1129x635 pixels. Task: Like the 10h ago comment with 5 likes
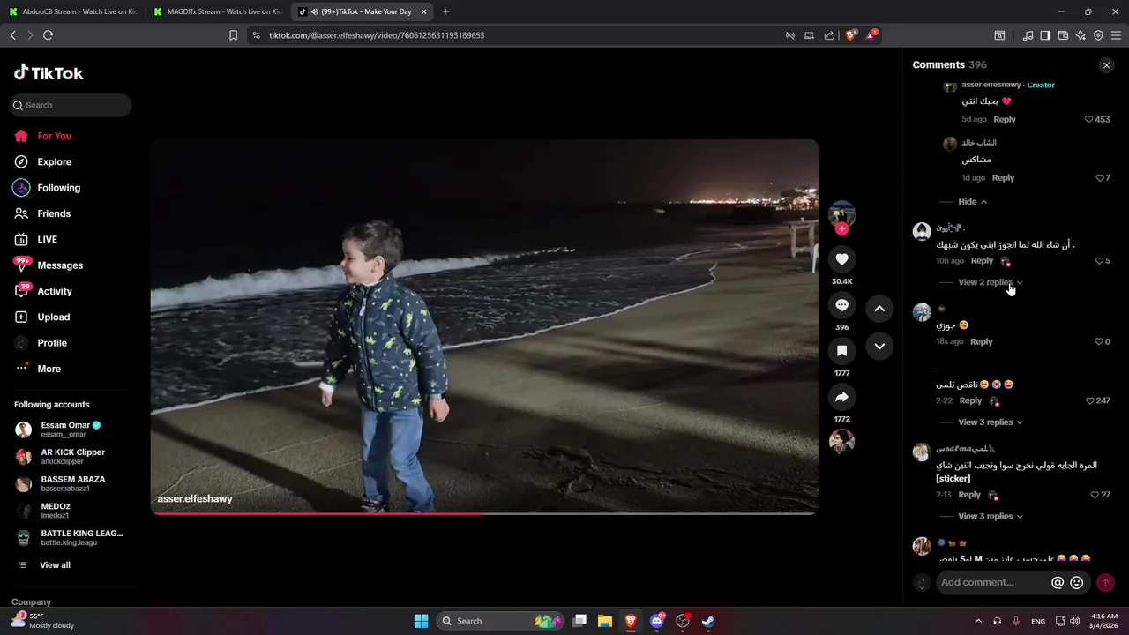click(x=1100, y=261)
